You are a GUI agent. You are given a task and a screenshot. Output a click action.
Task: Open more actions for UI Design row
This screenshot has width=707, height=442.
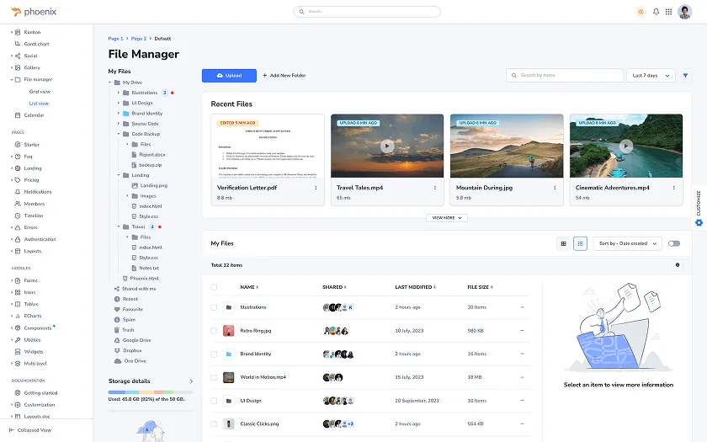(522, 401)
